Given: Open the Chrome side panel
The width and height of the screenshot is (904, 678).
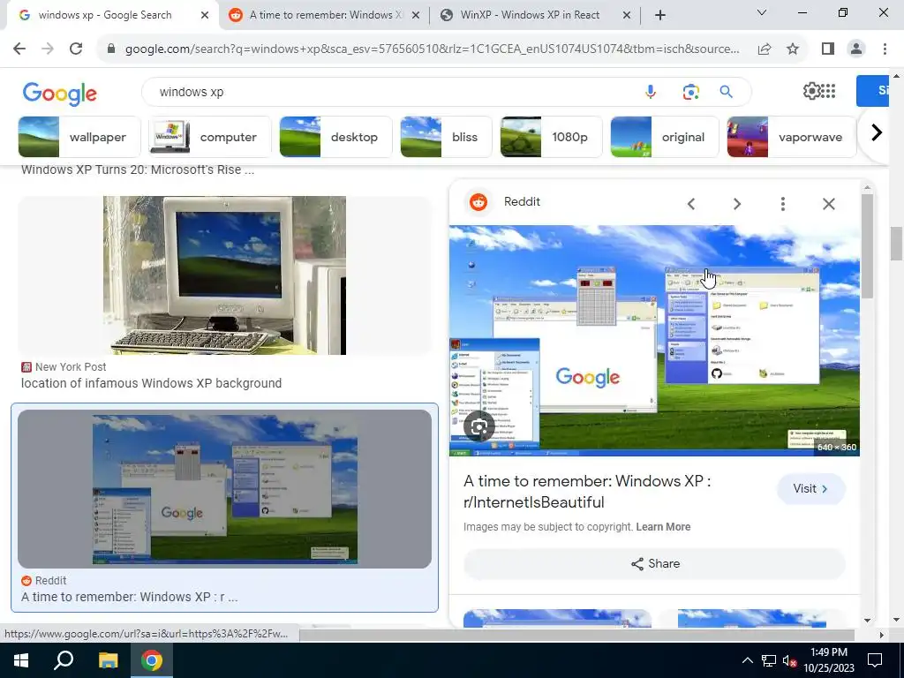Looking at the screenshot, I should click(x=828, y=49).
